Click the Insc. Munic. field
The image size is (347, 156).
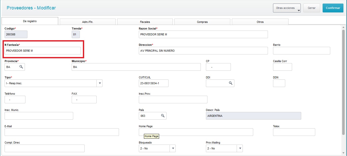click(39, 116)
